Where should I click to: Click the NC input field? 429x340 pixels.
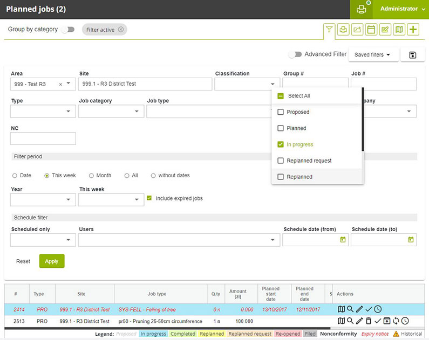[x=43, y=138]
